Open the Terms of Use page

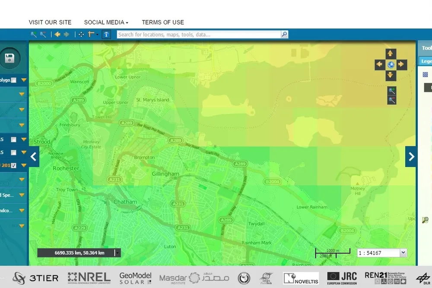pyautogui.click(x=163, y=22)
